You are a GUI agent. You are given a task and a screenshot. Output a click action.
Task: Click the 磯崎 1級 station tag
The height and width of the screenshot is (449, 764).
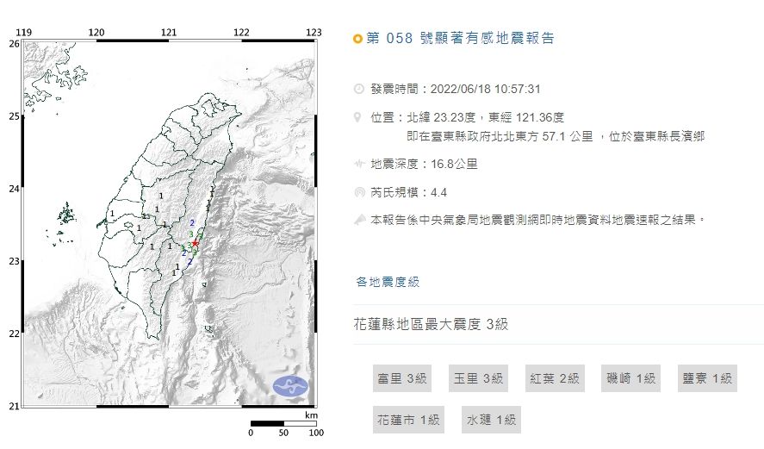[630, 378]
